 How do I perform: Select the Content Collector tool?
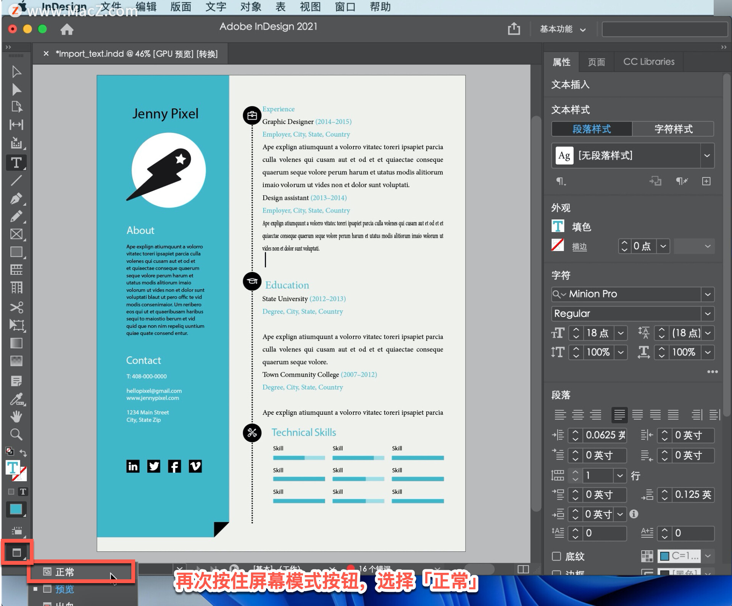(16, 143)
